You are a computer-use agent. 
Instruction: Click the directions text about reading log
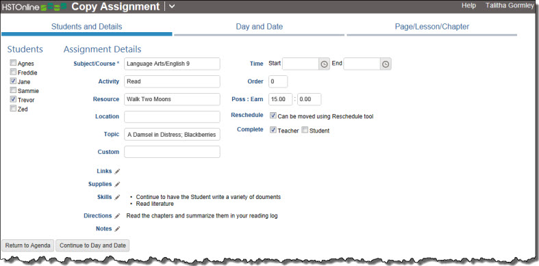click(x=202, y=216)
